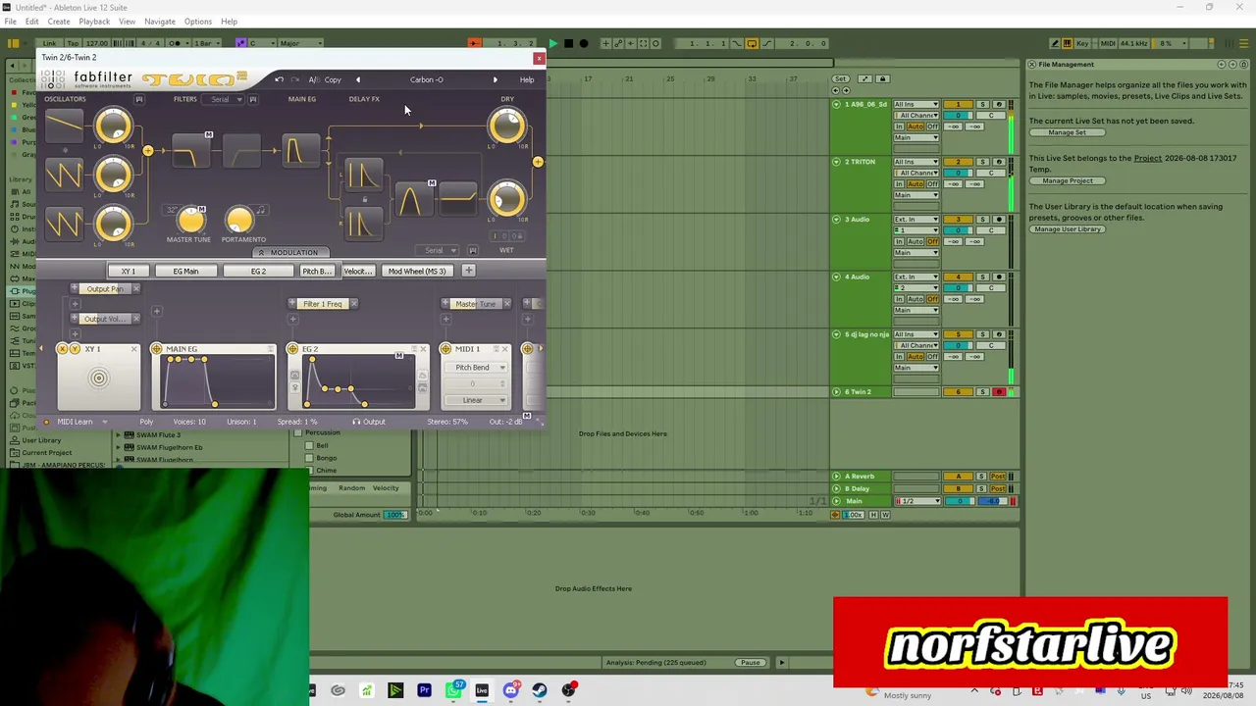Toggle the delay L/R link lock
The width and height of the screenshot is (1256, 706).
coord(364,200)
